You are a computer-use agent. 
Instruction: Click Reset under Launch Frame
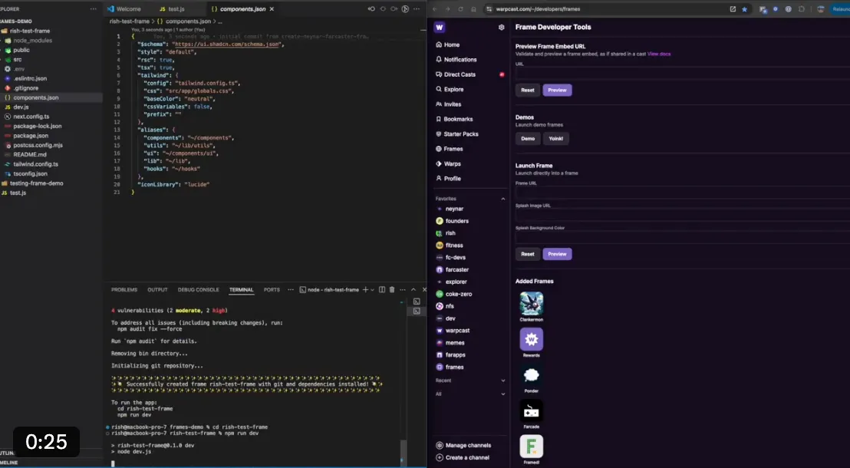pos(528,254)
